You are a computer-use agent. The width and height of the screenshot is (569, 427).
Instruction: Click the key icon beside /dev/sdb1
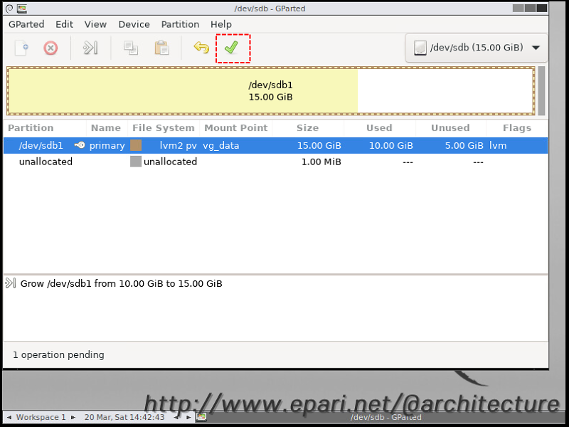pos(80,145)
